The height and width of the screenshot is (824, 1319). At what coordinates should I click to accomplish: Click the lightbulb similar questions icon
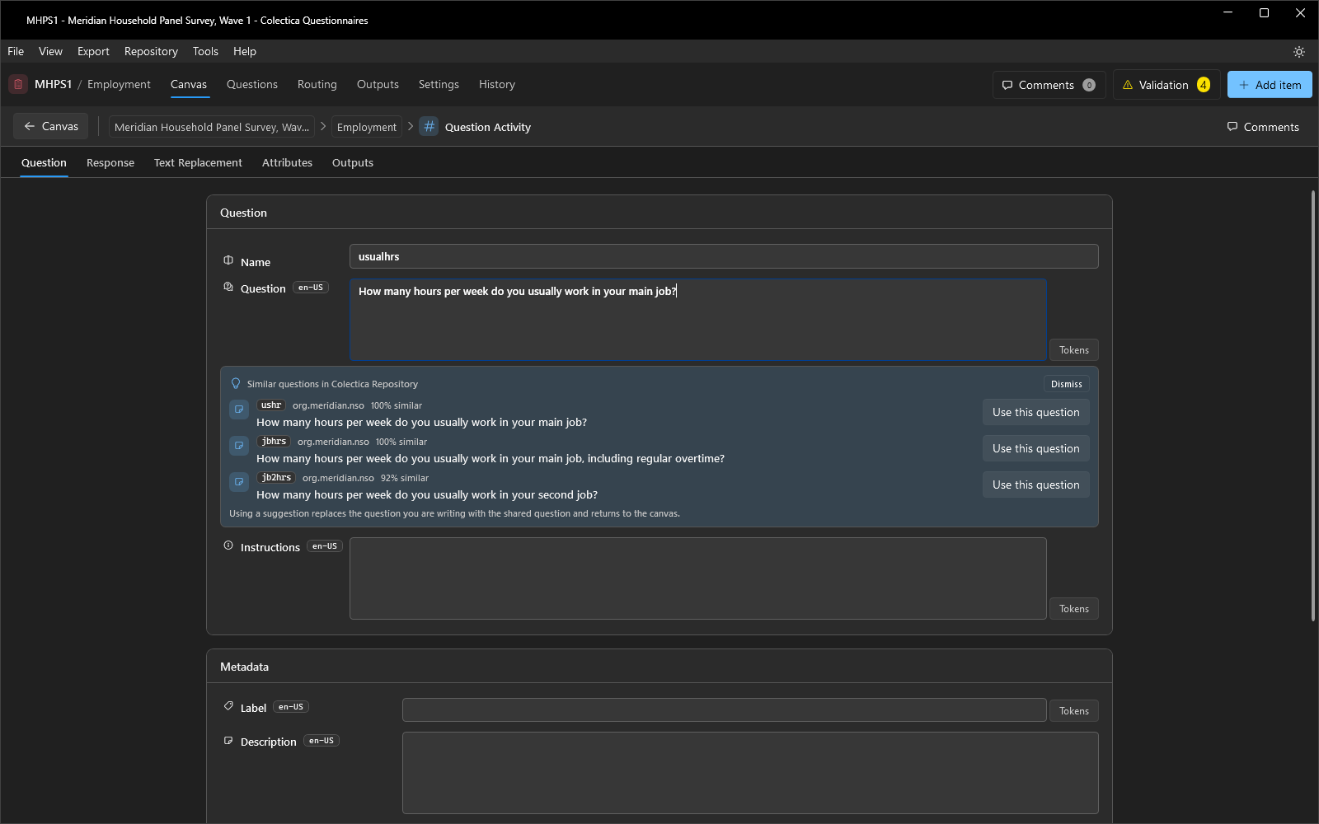click(236, 384)
